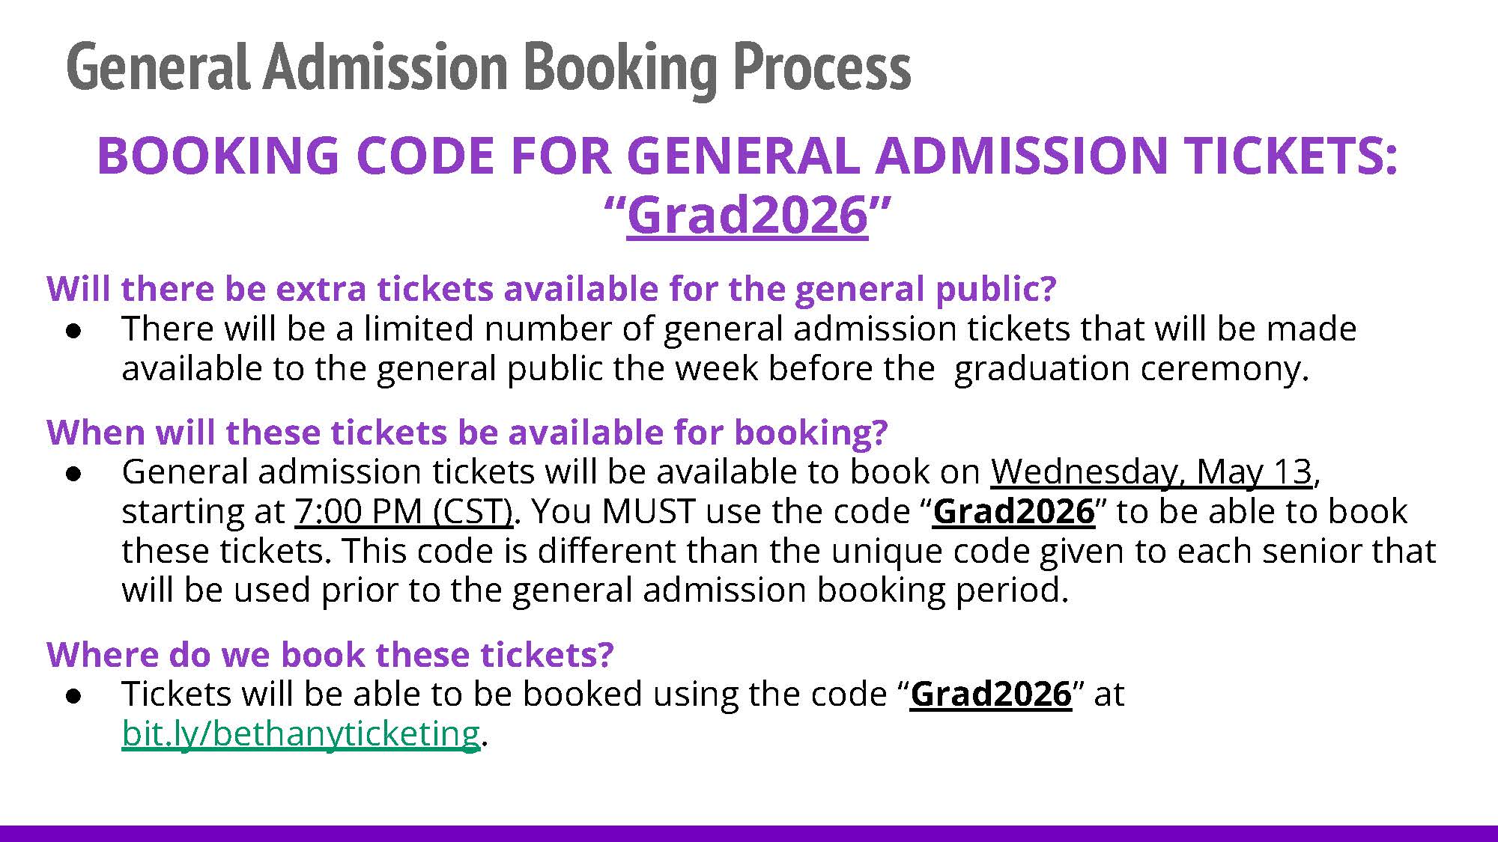Click the purple bar at the slide bottom
This screenshot has width=1498, height=842.
point(749,833)
